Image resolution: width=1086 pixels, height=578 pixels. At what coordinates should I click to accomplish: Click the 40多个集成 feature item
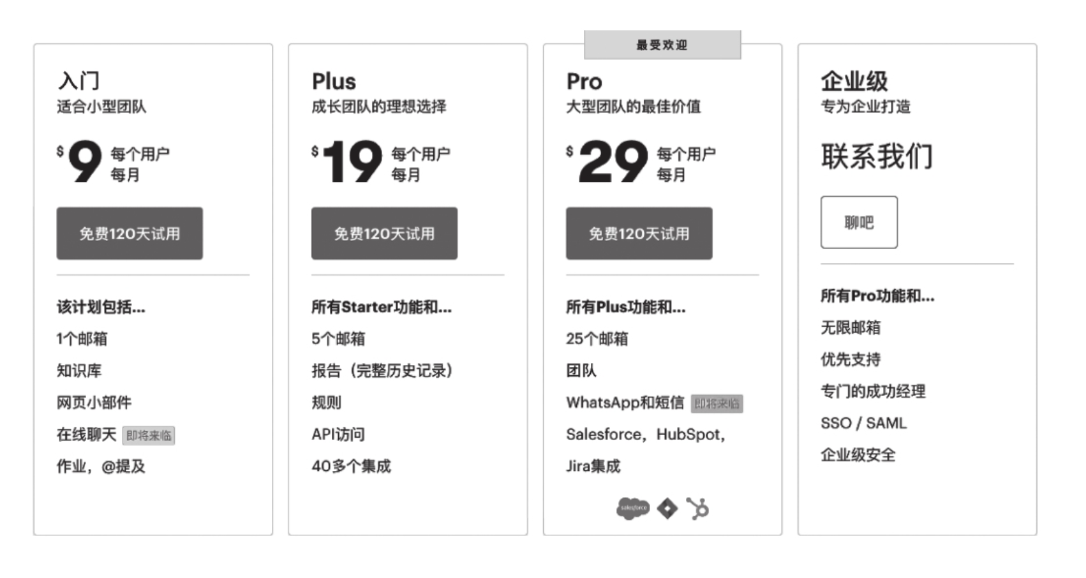pyautogui.click(x=351, y=466)
